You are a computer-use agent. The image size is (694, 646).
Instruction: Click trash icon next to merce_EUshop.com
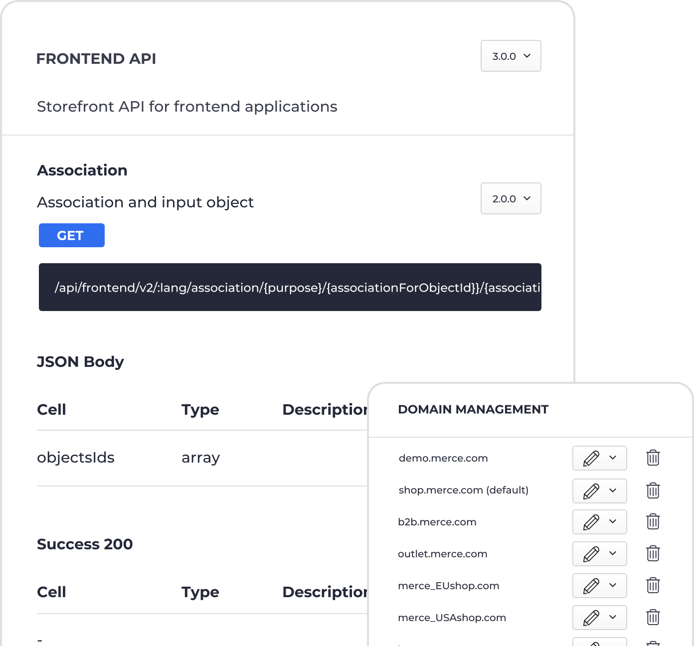[653, 585]
